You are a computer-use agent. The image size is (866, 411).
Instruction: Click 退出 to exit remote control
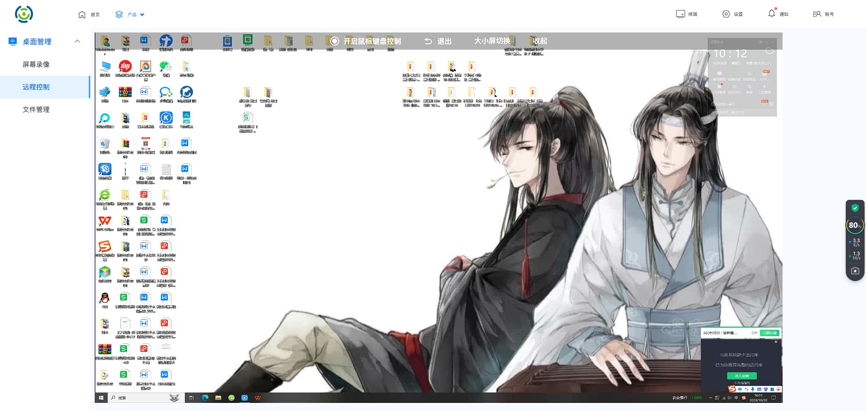pyautogui.click(x=438, y=41)
